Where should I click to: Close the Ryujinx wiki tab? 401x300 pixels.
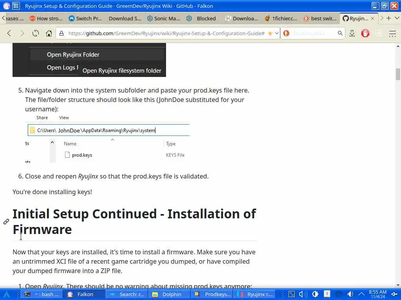(372, 18)
